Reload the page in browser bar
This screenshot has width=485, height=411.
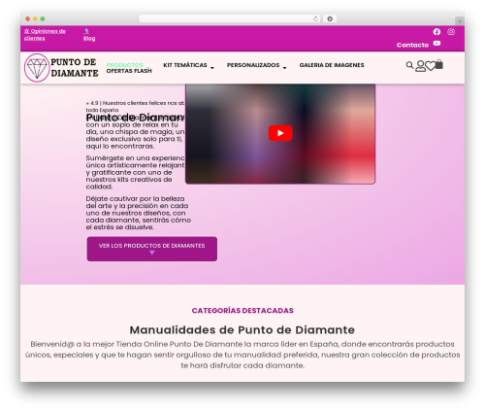(315, 18)
